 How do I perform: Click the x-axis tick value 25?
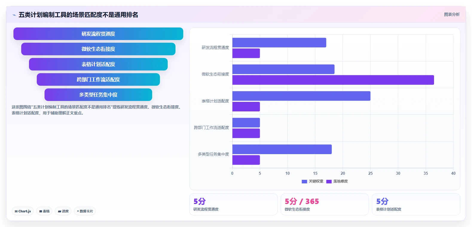pos(370,174)
